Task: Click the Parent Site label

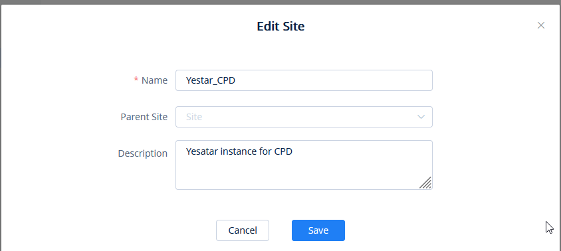Action: pos(144,117)
